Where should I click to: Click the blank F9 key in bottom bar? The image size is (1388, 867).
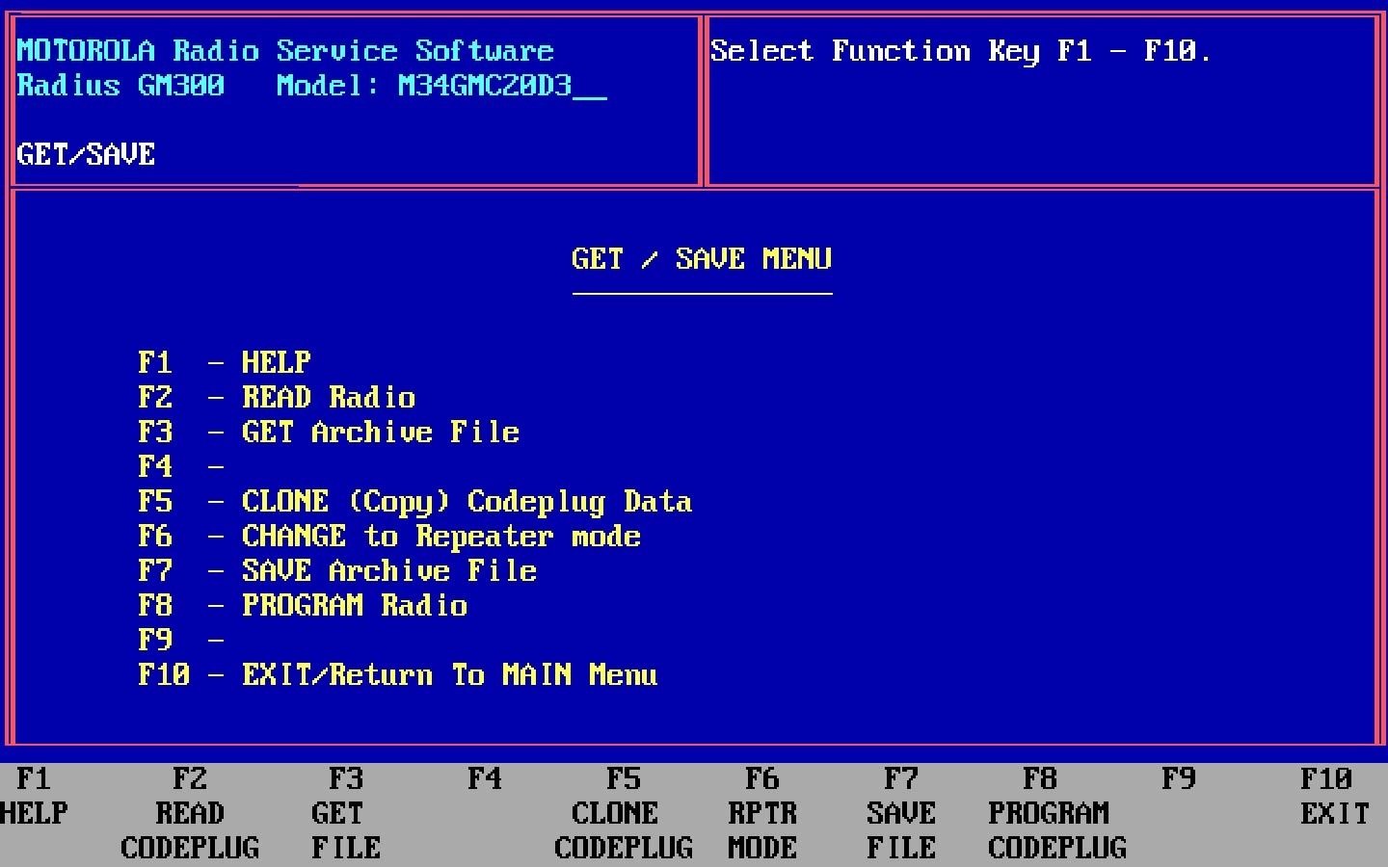click(1179, 778)
